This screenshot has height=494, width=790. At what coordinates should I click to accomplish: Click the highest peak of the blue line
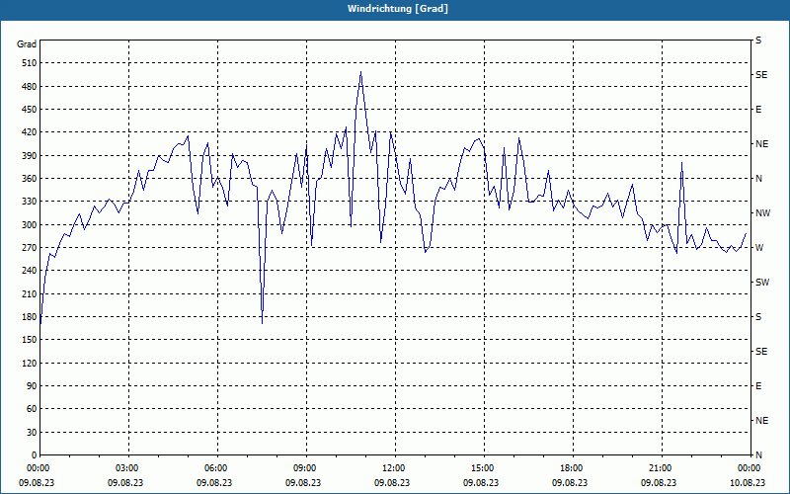tap(360, 72)
